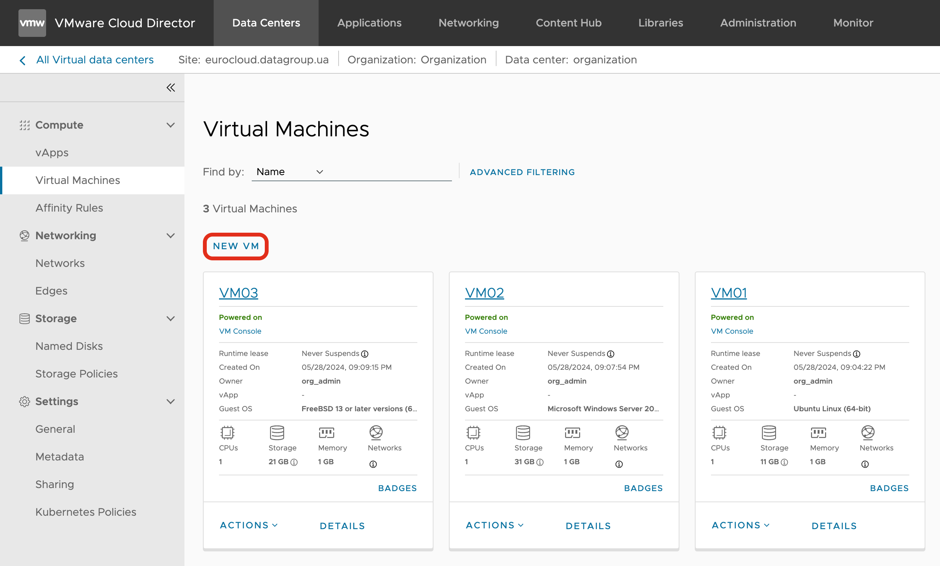Open ADVANCED FILTERING
Screen dimensions: 940x566
pyautogui.click(x=522, y=172)
